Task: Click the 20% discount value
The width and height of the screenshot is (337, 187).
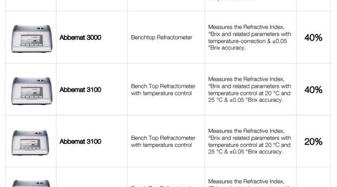Action: point(313,142)
